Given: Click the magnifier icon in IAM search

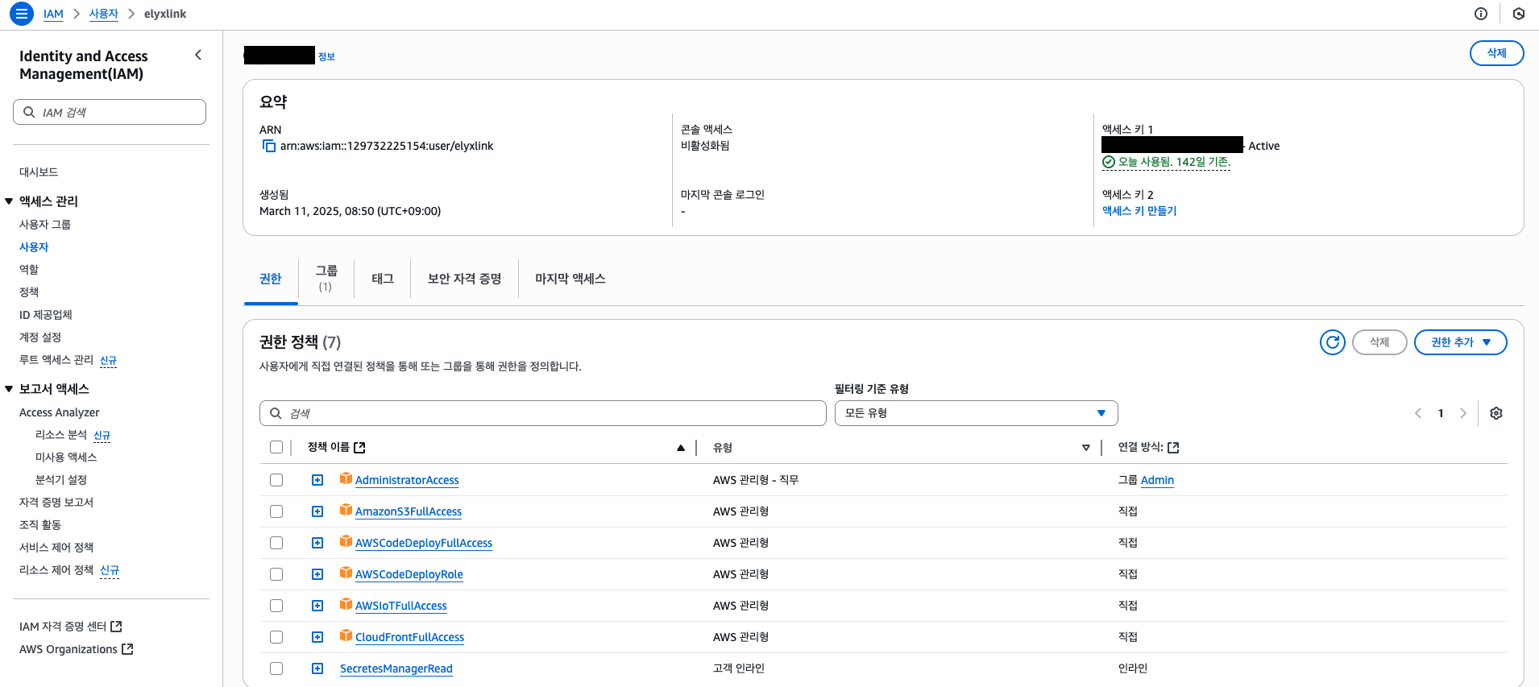Looking at the screenshot, I should [29, 112].
